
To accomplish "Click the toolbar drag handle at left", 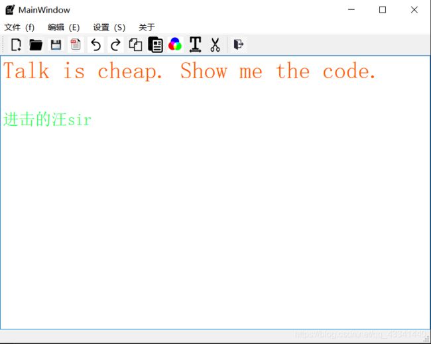I will (x=3, y=44).
